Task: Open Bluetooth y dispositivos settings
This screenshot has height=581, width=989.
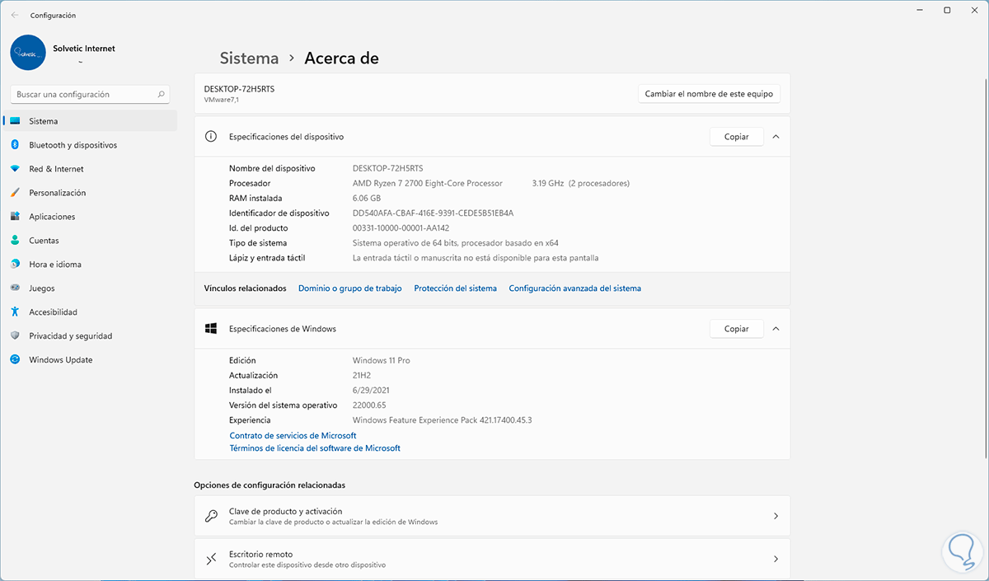Action: [73, 145]
